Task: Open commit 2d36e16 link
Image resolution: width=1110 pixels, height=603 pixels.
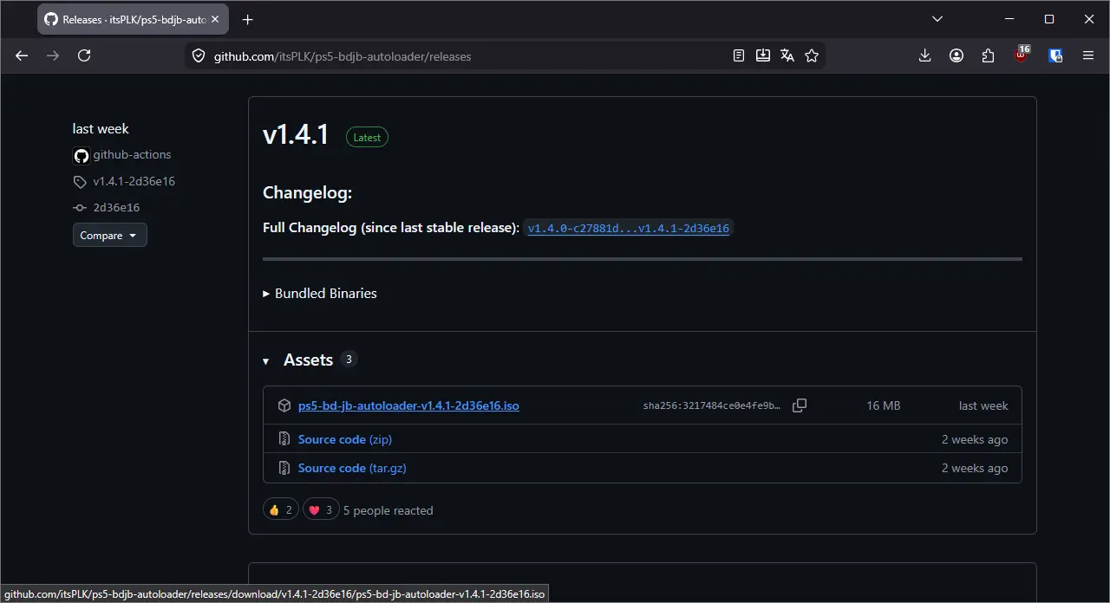Action: tap(116, 207)
